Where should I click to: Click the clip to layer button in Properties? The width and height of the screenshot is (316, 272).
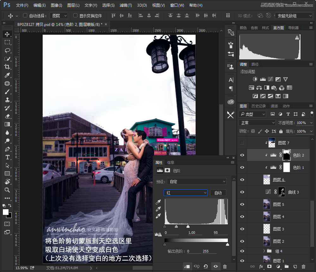click(187, 267)
